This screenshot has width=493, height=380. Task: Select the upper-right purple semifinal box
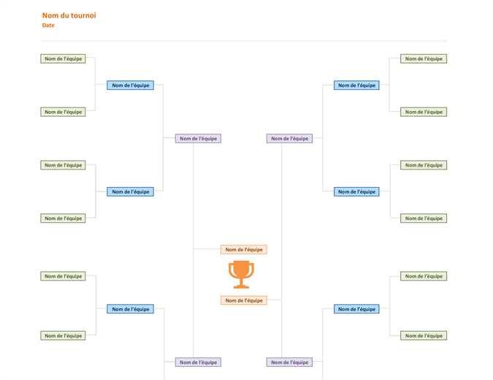coord(289,138)
